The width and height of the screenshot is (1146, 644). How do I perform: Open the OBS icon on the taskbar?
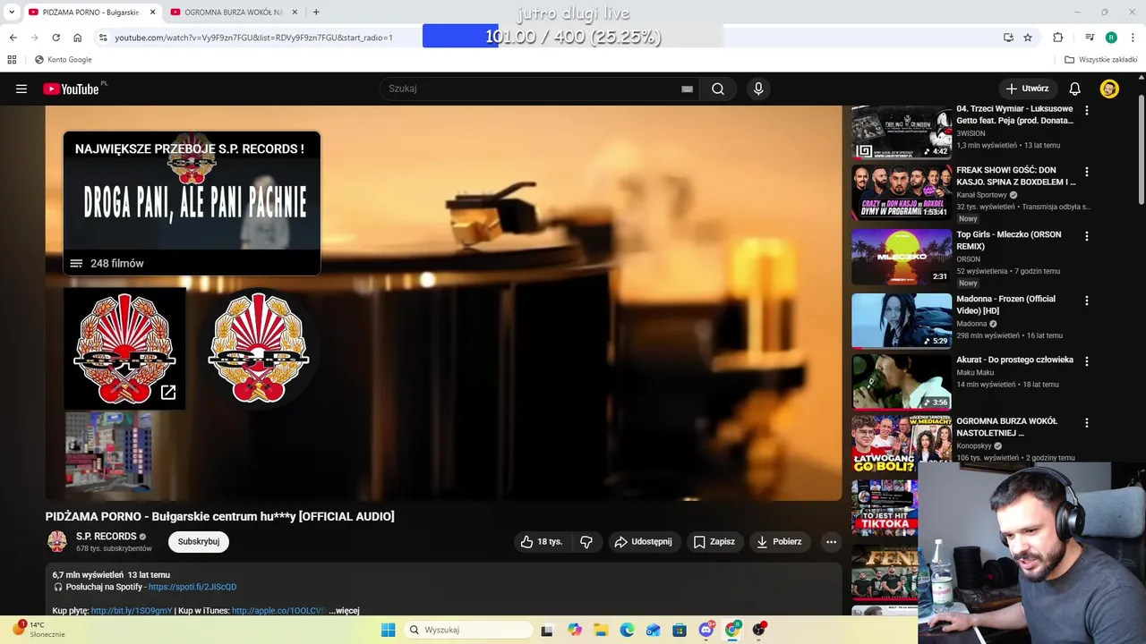[x=759, y=630]
